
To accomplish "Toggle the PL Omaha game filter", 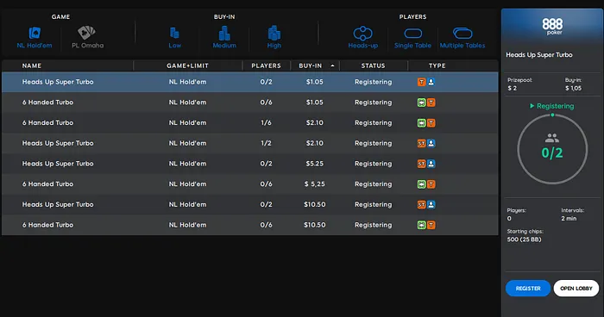I will coord(87,38).
